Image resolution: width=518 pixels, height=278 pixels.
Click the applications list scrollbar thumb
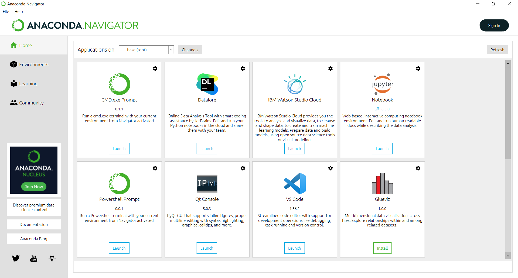[508, 113]
